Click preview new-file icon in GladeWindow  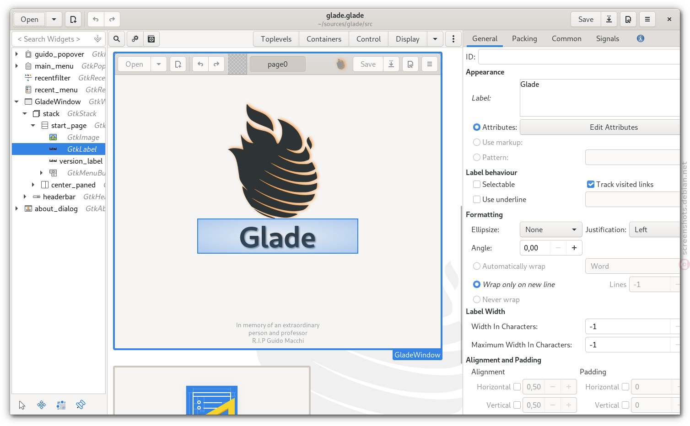tap(178, 64)
